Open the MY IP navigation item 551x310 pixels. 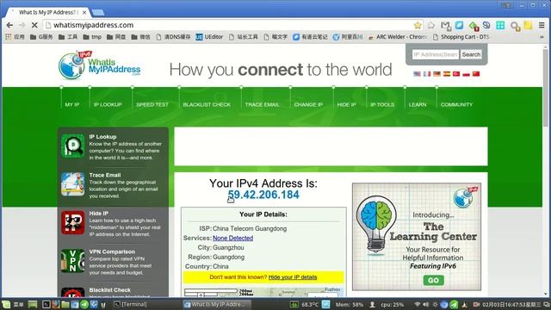(x=72, y=104)
